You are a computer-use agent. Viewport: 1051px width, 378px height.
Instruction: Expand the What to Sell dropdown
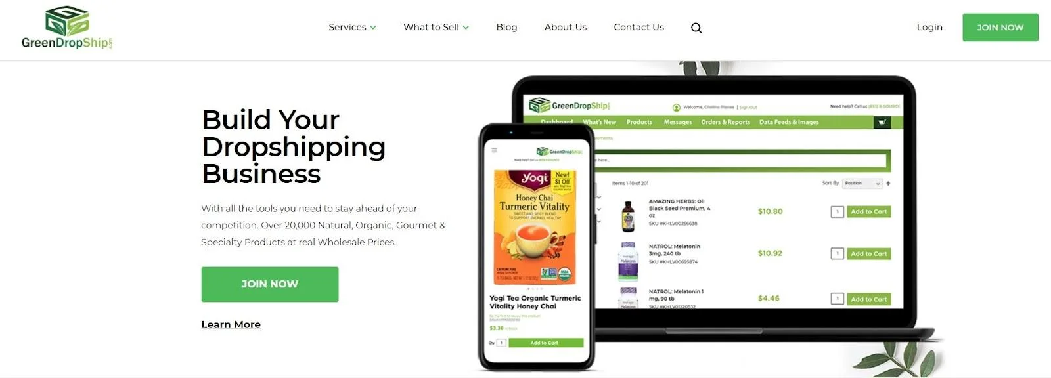pos(436,27)
